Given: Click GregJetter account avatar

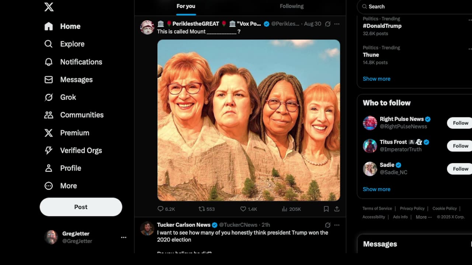Looking at the screenshot, I should click(51, 237).
